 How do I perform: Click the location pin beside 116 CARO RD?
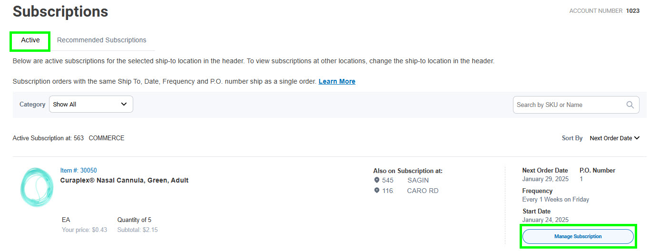point(377,191)
